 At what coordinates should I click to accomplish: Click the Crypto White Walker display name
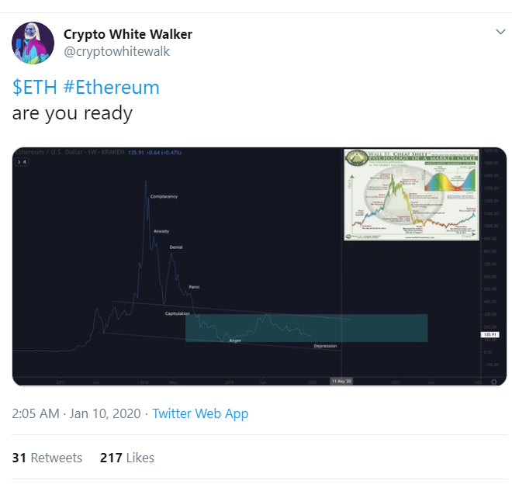click(x=128, y=34)
